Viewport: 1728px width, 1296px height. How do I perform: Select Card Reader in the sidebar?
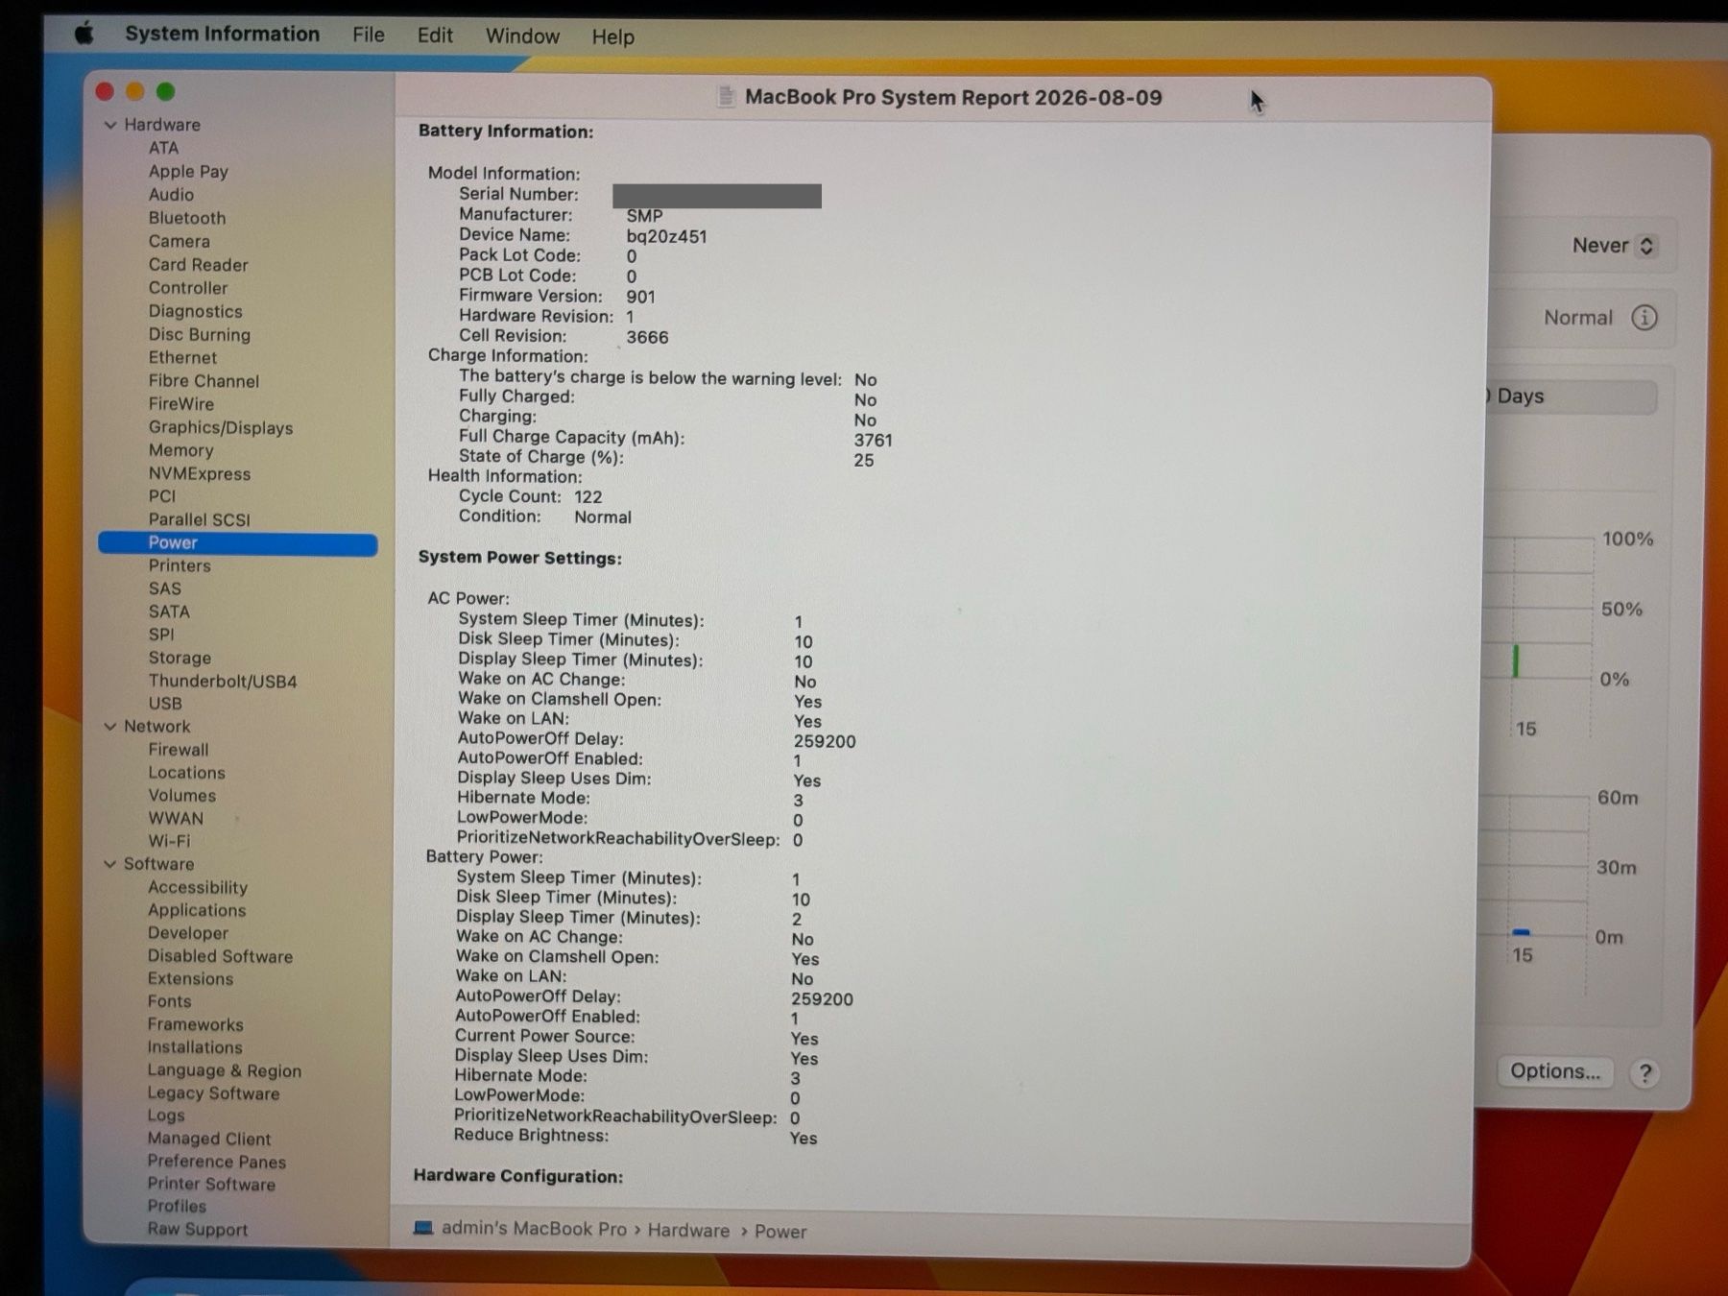point(198,264)
